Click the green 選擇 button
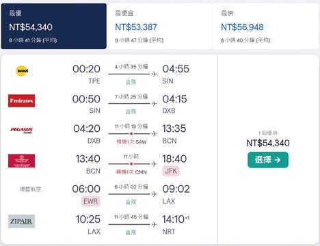 click(x=268, y=160)
